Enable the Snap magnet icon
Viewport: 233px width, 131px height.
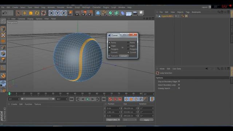pos(3,76)
